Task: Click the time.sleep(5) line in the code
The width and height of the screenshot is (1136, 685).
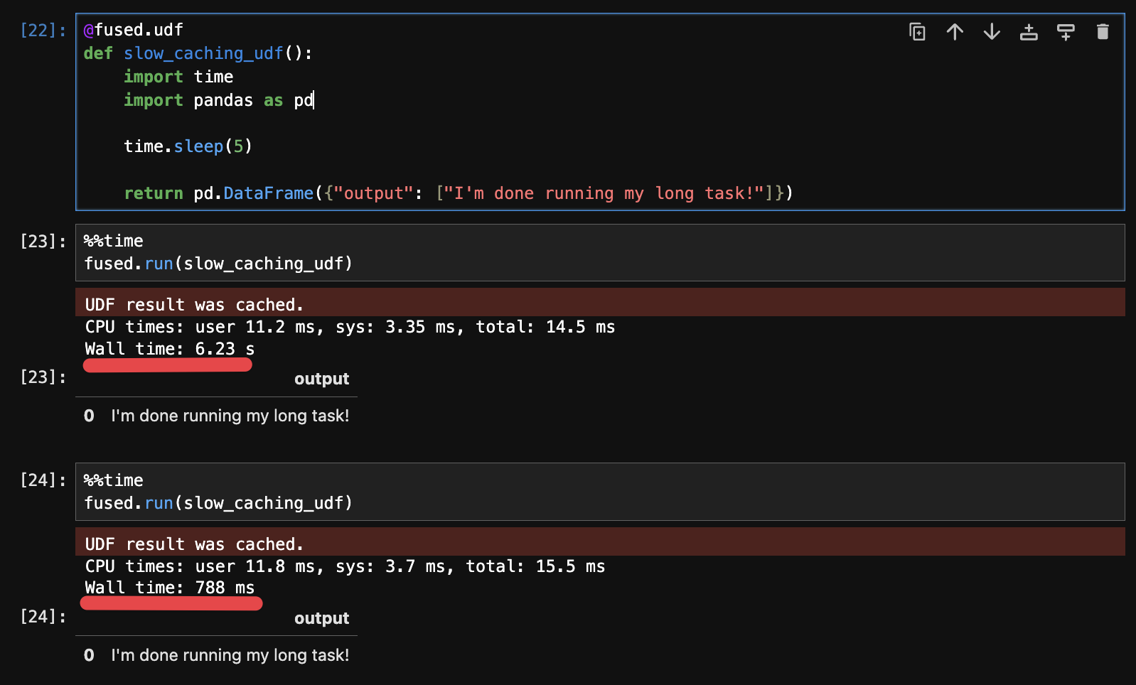Action: pyautogui.click(x=188, y=146)
